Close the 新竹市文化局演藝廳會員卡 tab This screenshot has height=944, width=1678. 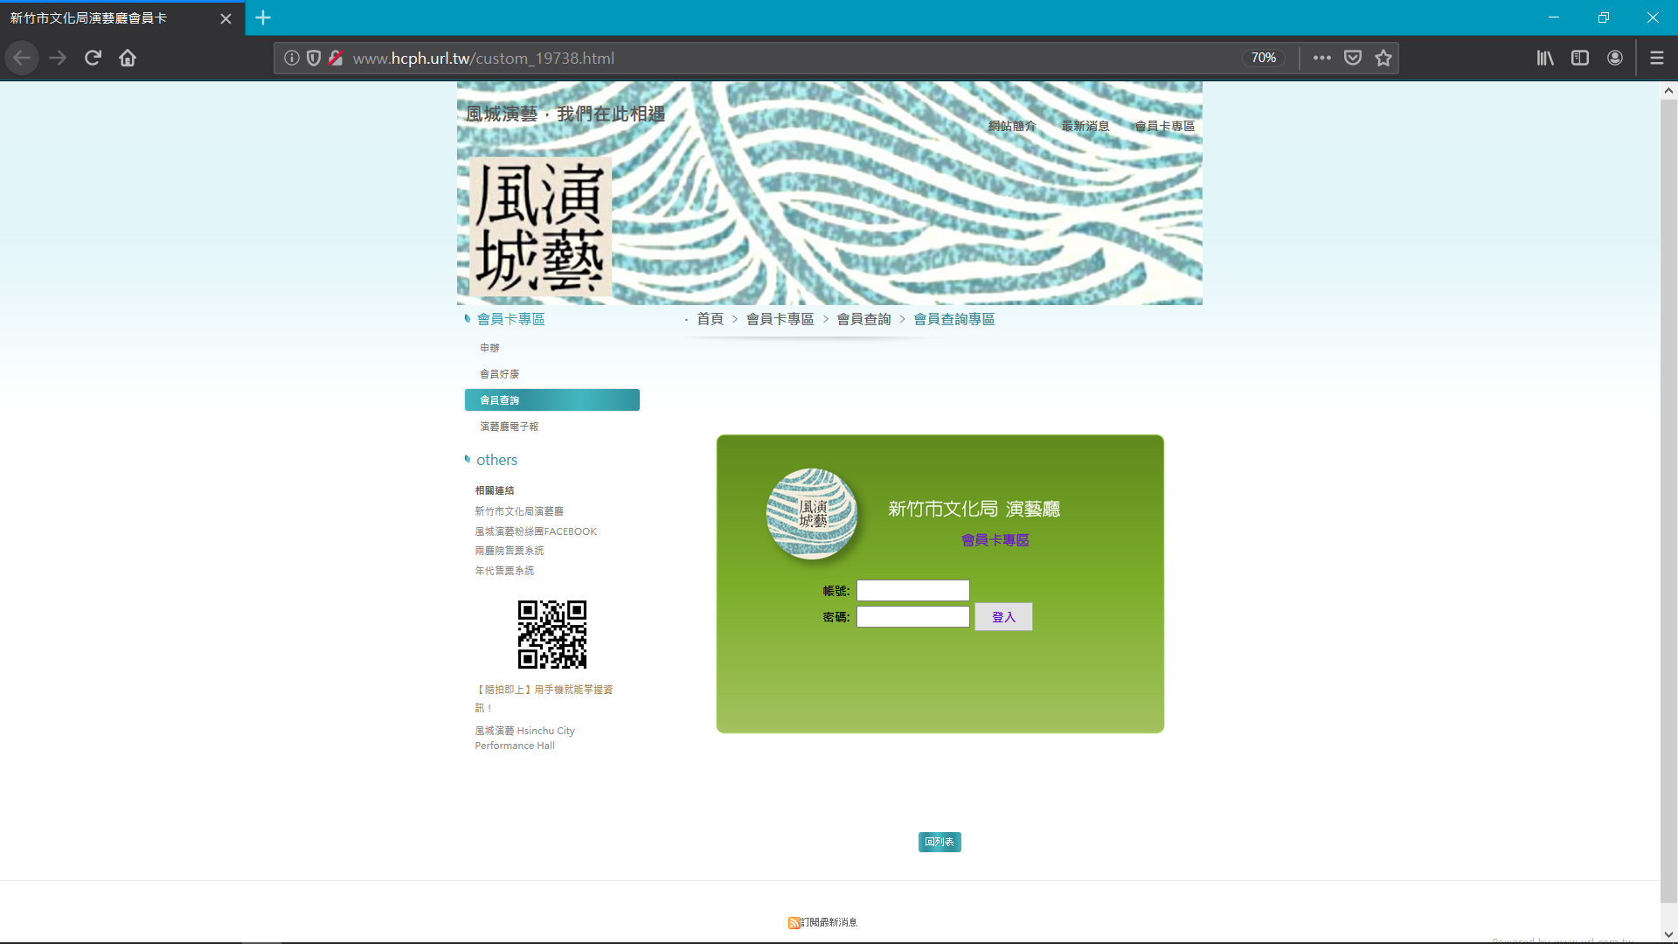pyautogui.click(x=225, y=18)
